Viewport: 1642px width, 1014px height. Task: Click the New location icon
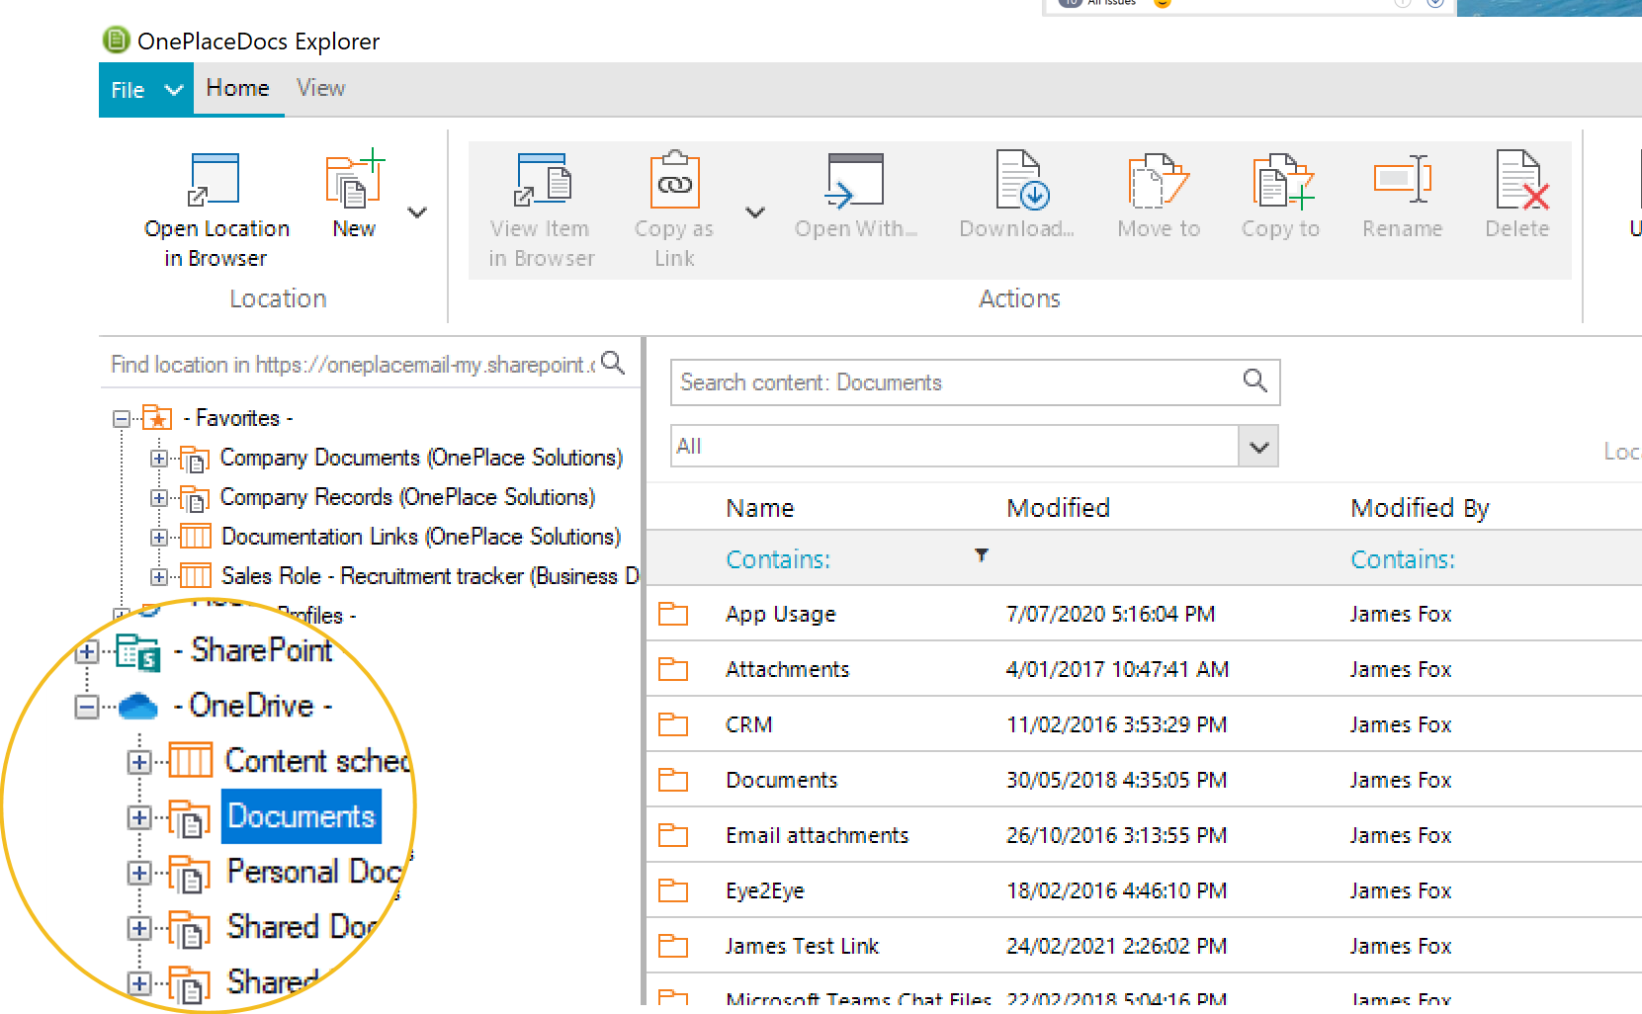pyautogui.click(x=354, y=179)
